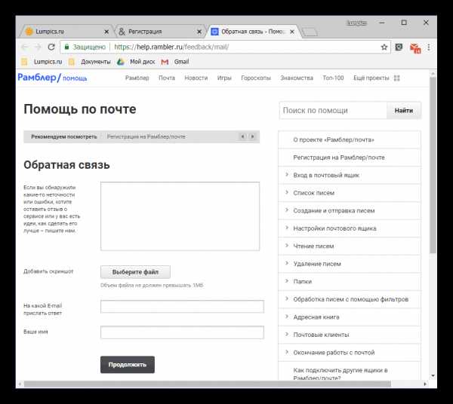Expand Папки section
The width and height of the screenshot is (453, 404).
[x=350, y=281]
